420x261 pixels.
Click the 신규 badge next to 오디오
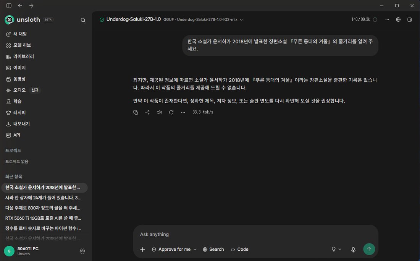pyautogui.click(x=35, y=90)
